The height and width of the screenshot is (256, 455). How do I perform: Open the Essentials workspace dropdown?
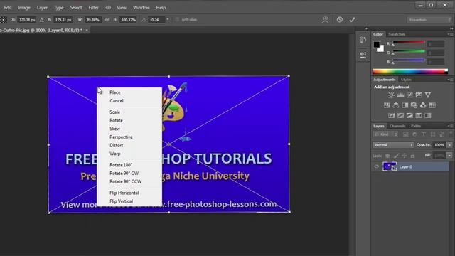429,20
